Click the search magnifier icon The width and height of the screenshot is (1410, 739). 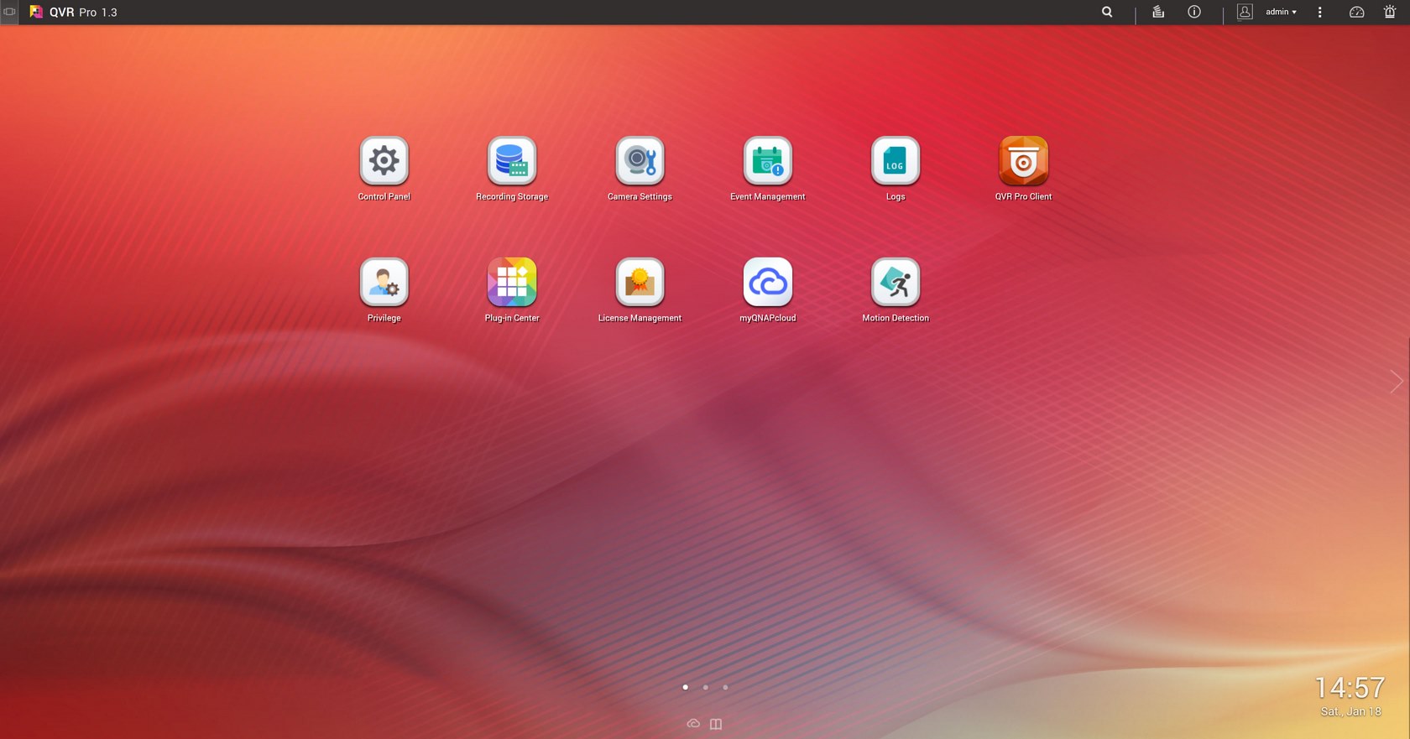pos(1107,12)
